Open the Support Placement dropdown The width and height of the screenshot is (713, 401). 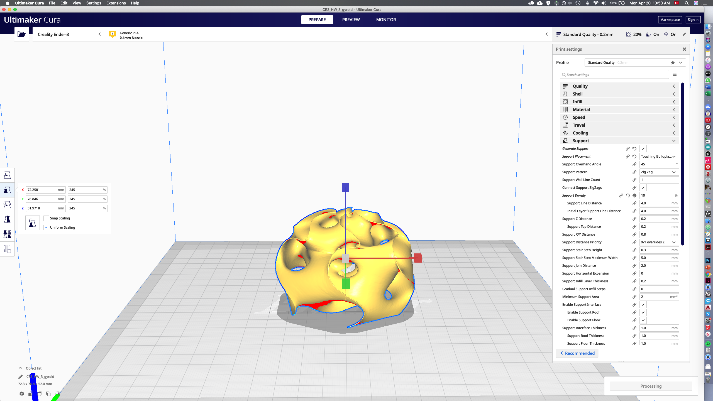point(659,157)
